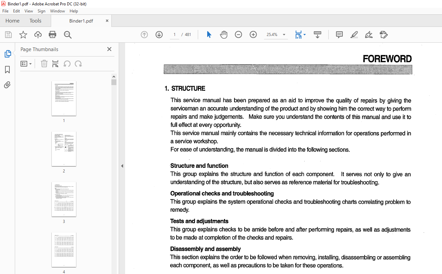Screen dimensions: 442x274
Task: Open the File menu
Action: pyautogui.click(x=5, y=11)
